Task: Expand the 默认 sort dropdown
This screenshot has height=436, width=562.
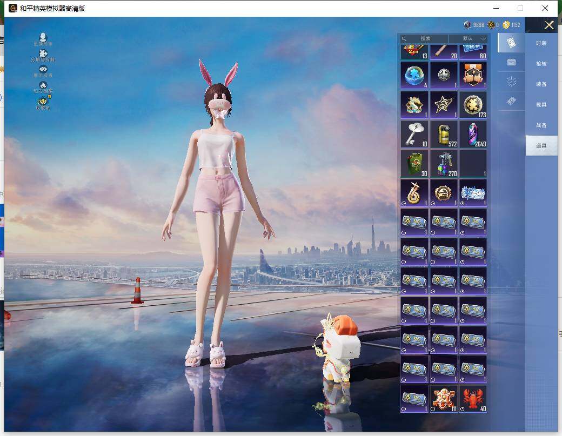Action: 469,39
